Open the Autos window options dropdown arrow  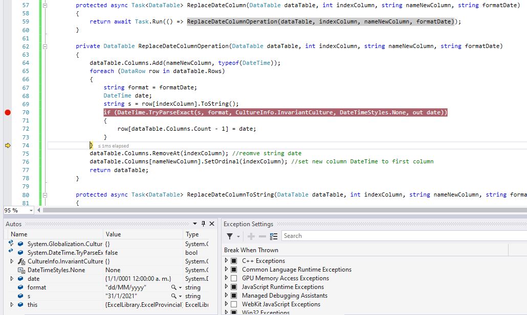194,224
